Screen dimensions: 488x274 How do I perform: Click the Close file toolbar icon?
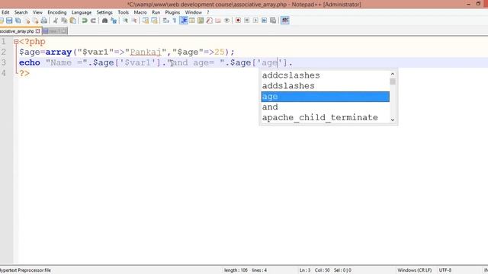pyautogui.click(x=27, y=21)
